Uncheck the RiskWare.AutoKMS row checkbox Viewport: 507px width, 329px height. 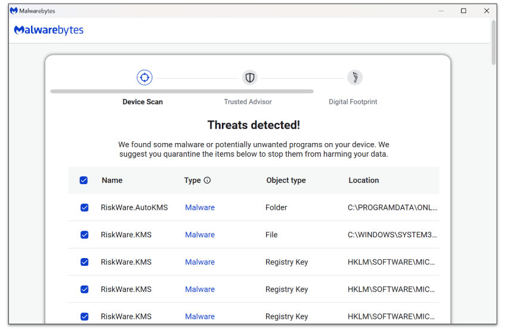[84, 207]
